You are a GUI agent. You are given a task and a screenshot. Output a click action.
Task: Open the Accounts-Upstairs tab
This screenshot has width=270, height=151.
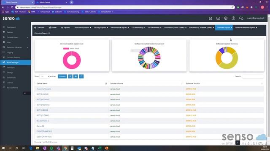click(x=81, y=28)
